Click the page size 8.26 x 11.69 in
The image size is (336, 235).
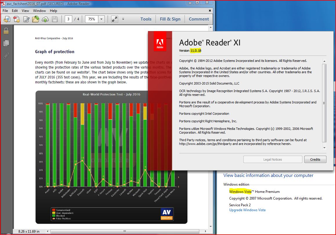pyautogui.click(x=29, y=231)
